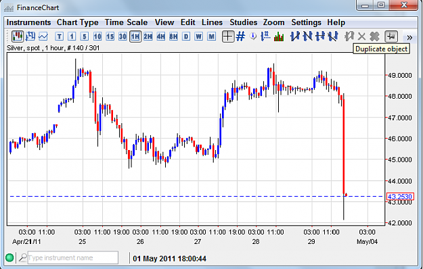Toggle the crosshair cursor tool
The image size is (423, 269).
(228, 36)
